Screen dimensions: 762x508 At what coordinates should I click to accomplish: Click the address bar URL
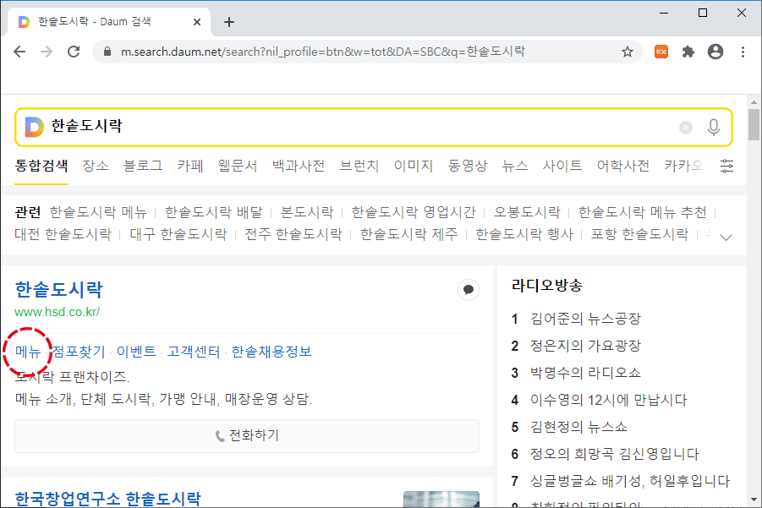point(323,52)
